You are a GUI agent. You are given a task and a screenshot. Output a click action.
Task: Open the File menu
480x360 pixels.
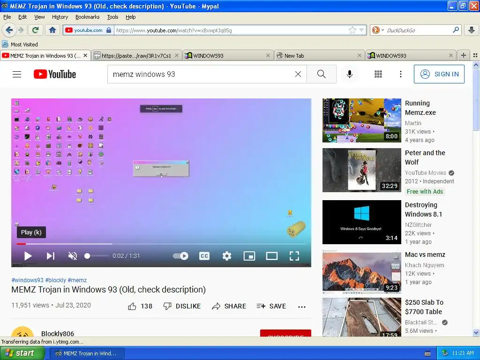tap(7, 17)
